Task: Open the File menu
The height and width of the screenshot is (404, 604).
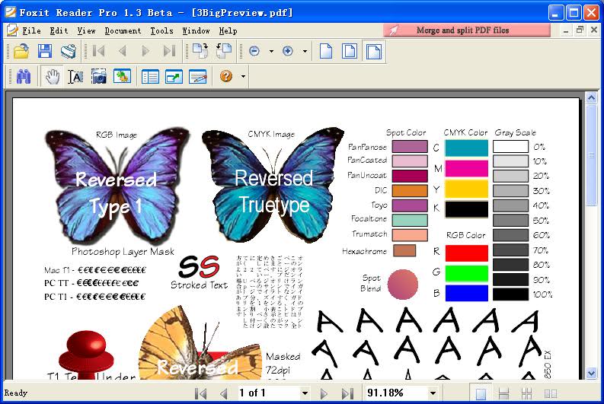Action: click(31, 30)
